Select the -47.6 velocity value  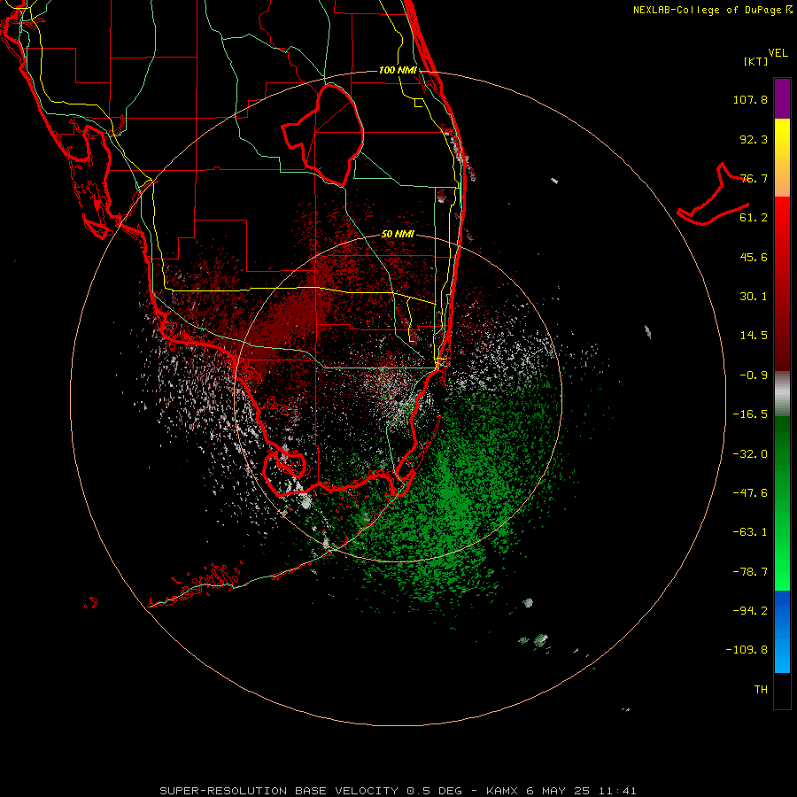750,493
